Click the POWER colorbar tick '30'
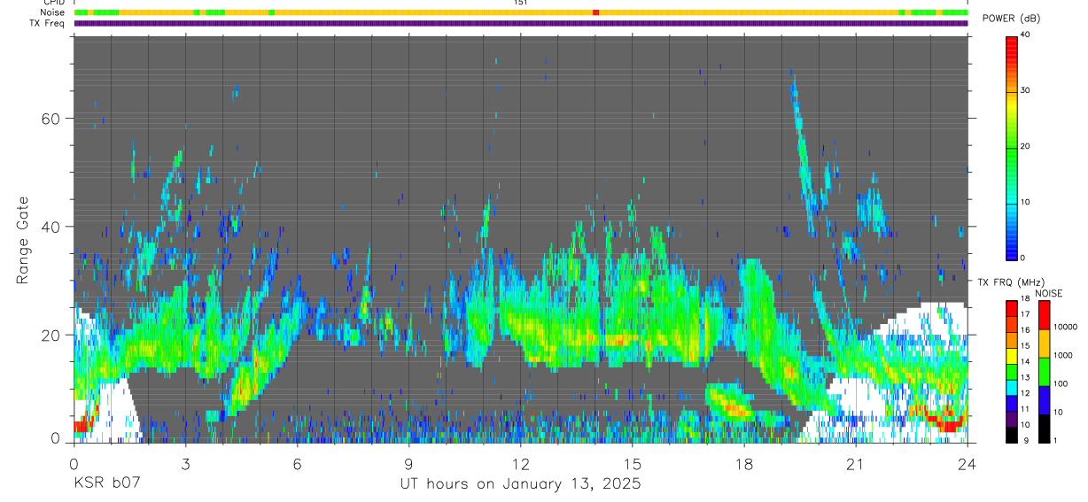 pyautogui.click(x=1026, y=90)
